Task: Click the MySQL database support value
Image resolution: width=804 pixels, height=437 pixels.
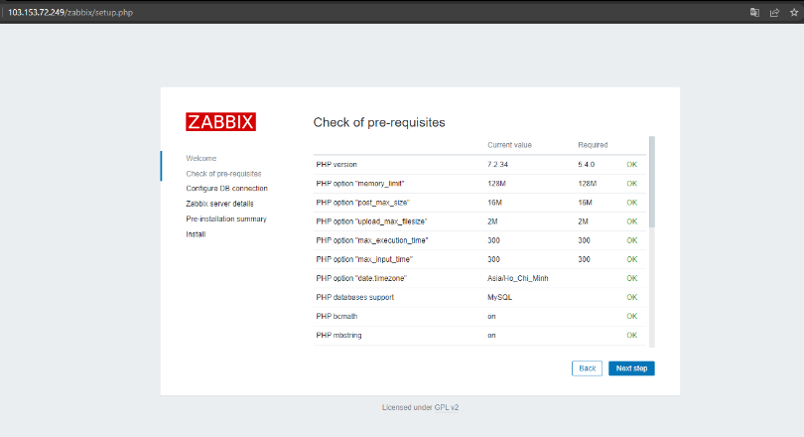Action: [x=499, y=298]
